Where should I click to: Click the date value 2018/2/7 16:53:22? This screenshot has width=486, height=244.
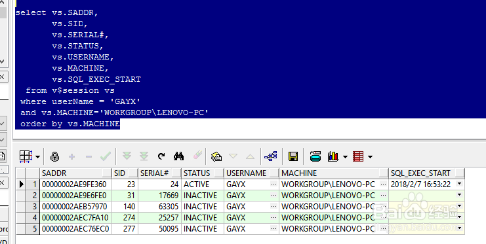click(420, 184)
